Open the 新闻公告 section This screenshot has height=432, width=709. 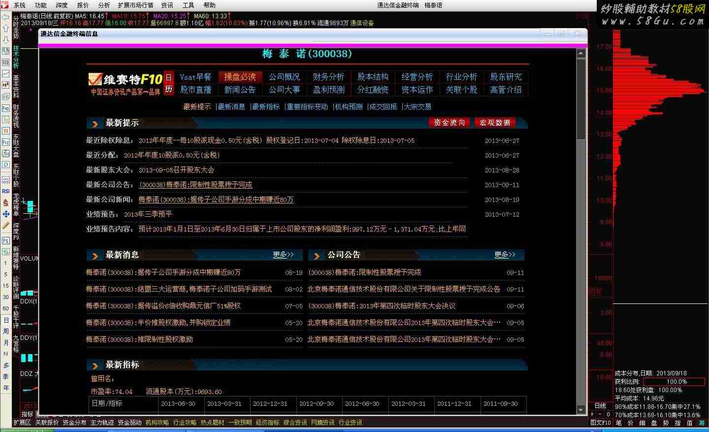click(x=240, y=90)
